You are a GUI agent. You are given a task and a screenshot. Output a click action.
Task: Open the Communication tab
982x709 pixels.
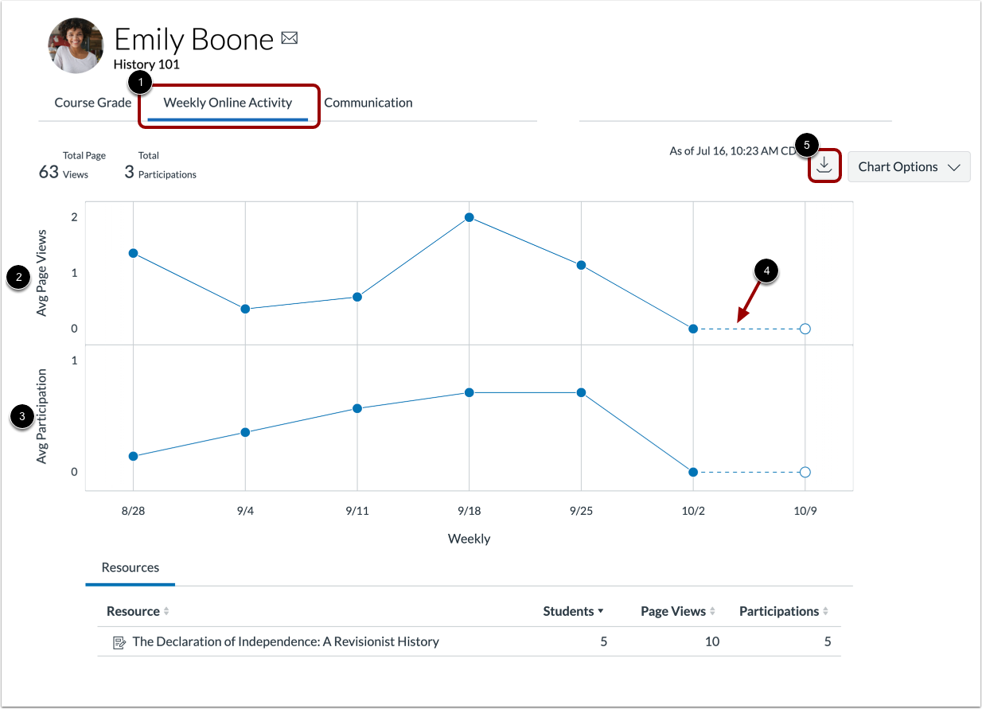click(368, 102)
